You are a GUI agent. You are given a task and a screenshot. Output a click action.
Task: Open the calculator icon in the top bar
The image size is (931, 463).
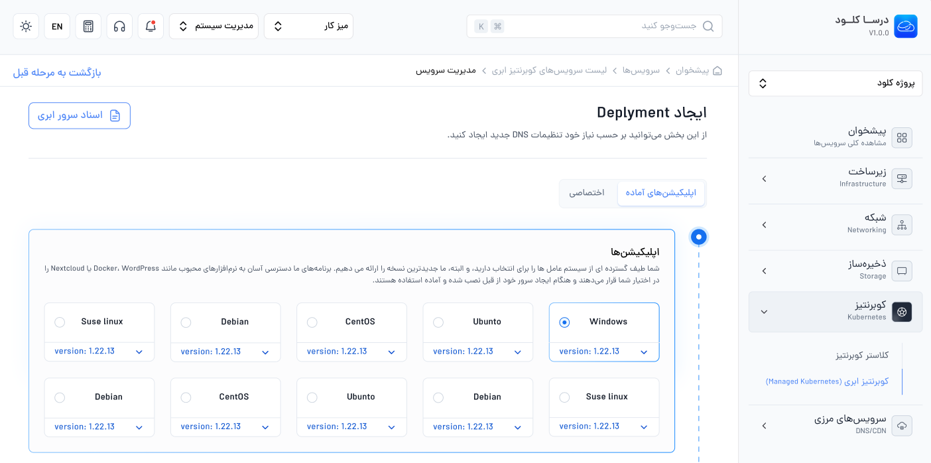click(88, 27)
